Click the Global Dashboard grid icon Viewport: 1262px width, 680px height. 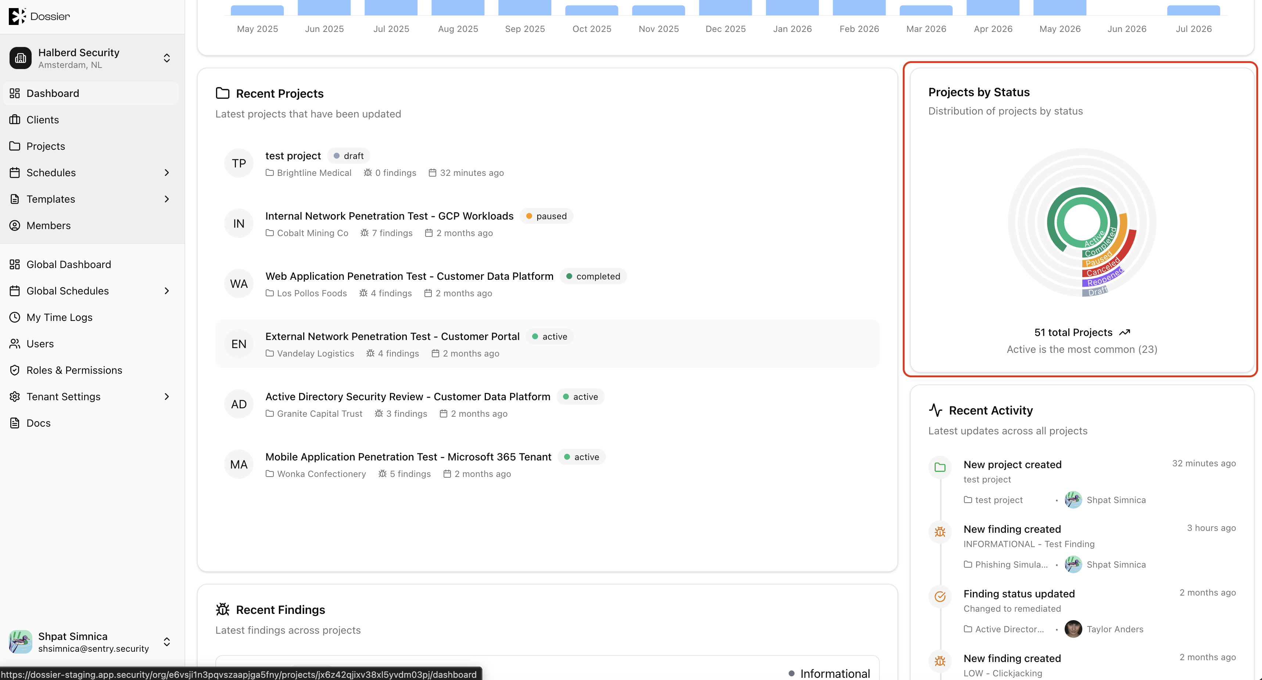(15, 264)
